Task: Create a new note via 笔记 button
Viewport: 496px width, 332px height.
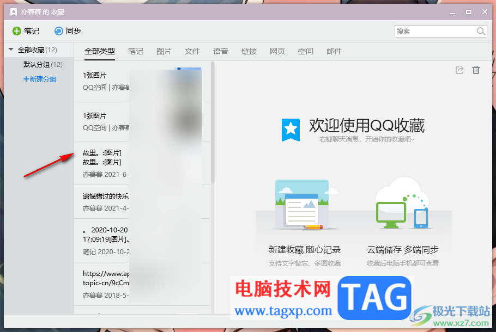Action: [x=26, y=31]
